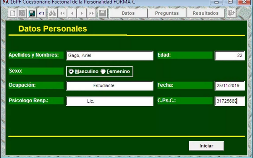
Task: Click the Iniciar button
Action: pos(207,146)
